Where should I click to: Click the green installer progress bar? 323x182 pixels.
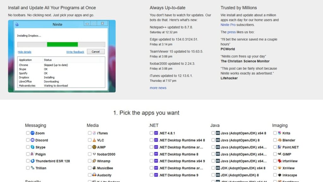(62, 44)
